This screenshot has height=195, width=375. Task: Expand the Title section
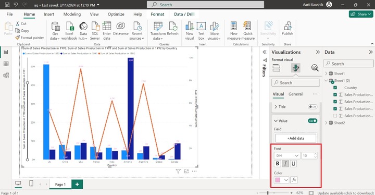pos(276,106)
